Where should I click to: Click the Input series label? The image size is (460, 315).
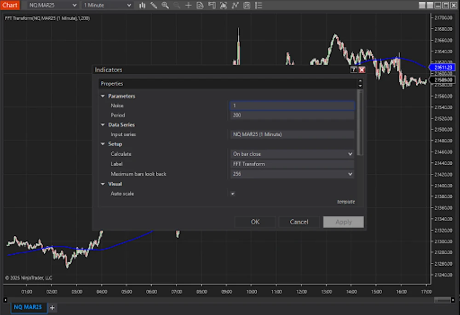coord(123,134)
